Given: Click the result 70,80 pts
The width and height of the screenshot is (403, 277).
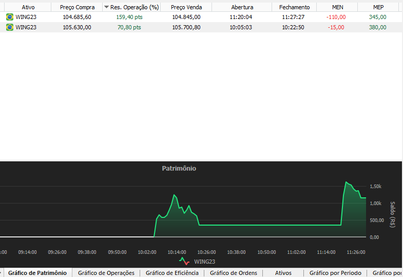Looking at the screenshot, I should 129,27.
